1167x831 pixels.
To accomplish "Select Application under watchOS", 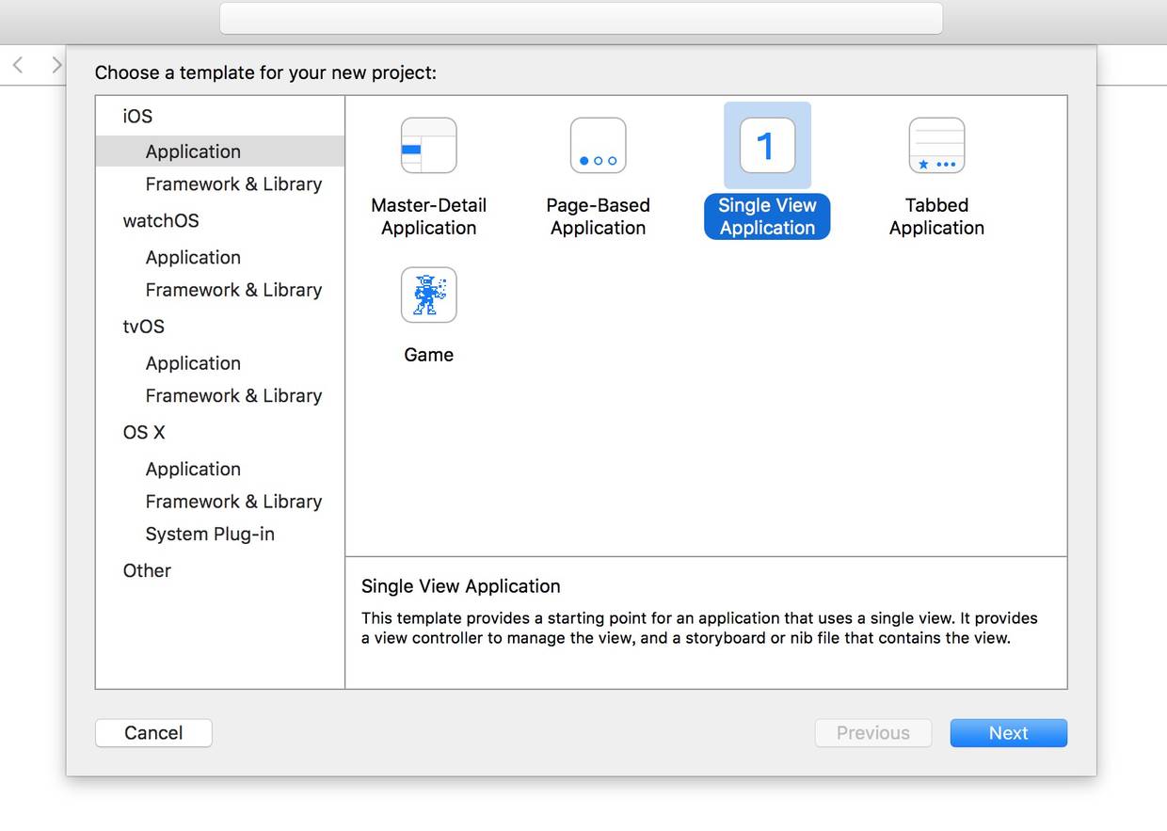I will click(193, 258).
